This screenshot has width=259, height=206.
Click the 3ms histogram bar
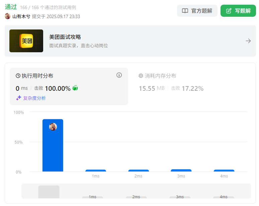[x=181, y=170]
